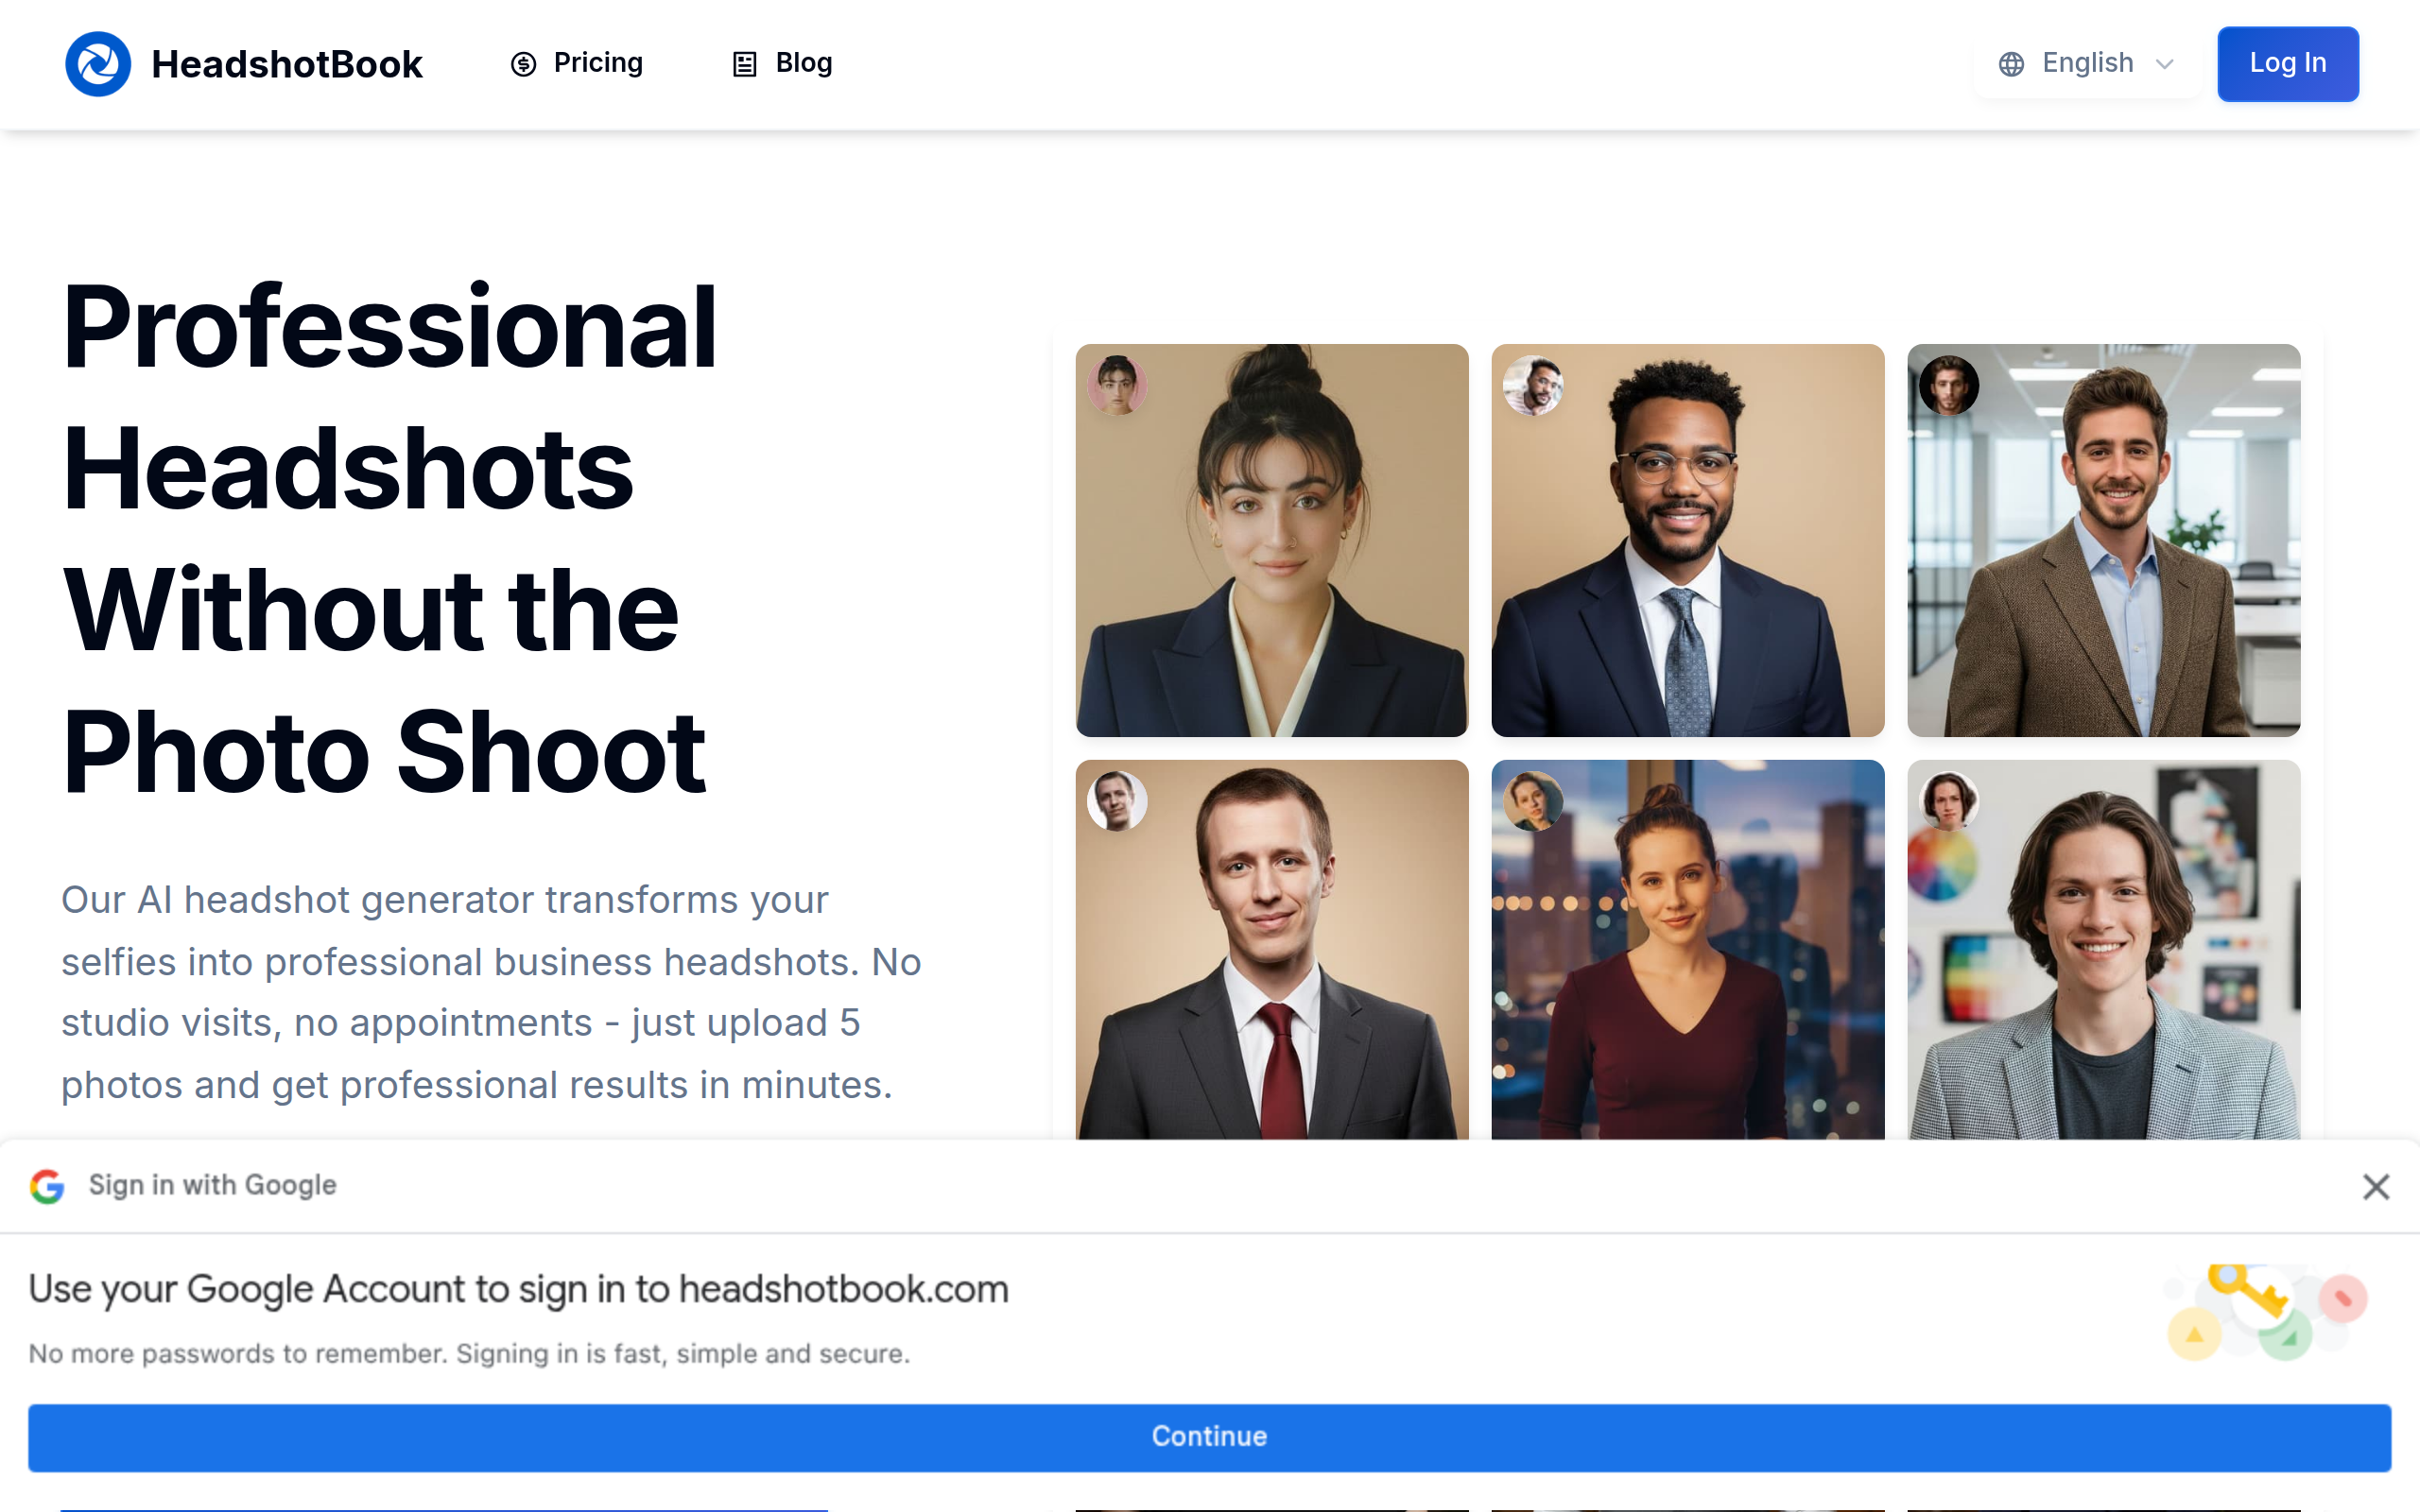Click the HeadshotBook name to return home
The height and width of the screenshot is (1512, 2420).
tap(287, 63)
